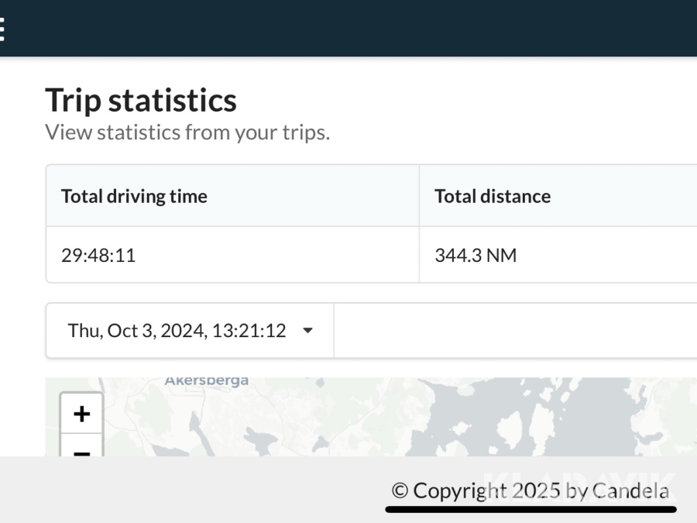Tap the black home indicator bar
Viewport: 697px width, 523px height.
(530, 510)
